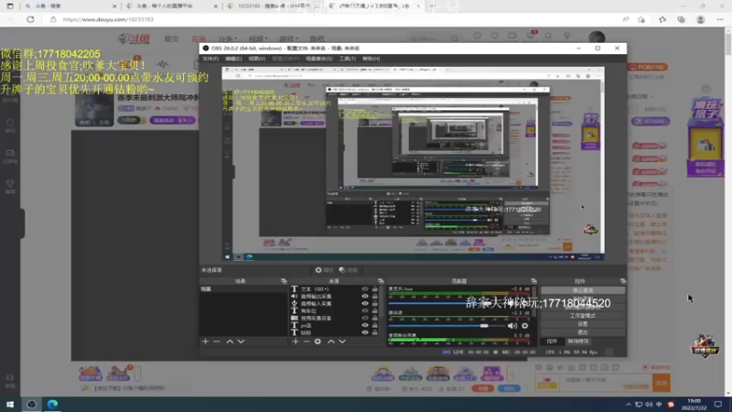Move the selected scene up
This screenshot has width=732, height=412.
click(230, 342)
